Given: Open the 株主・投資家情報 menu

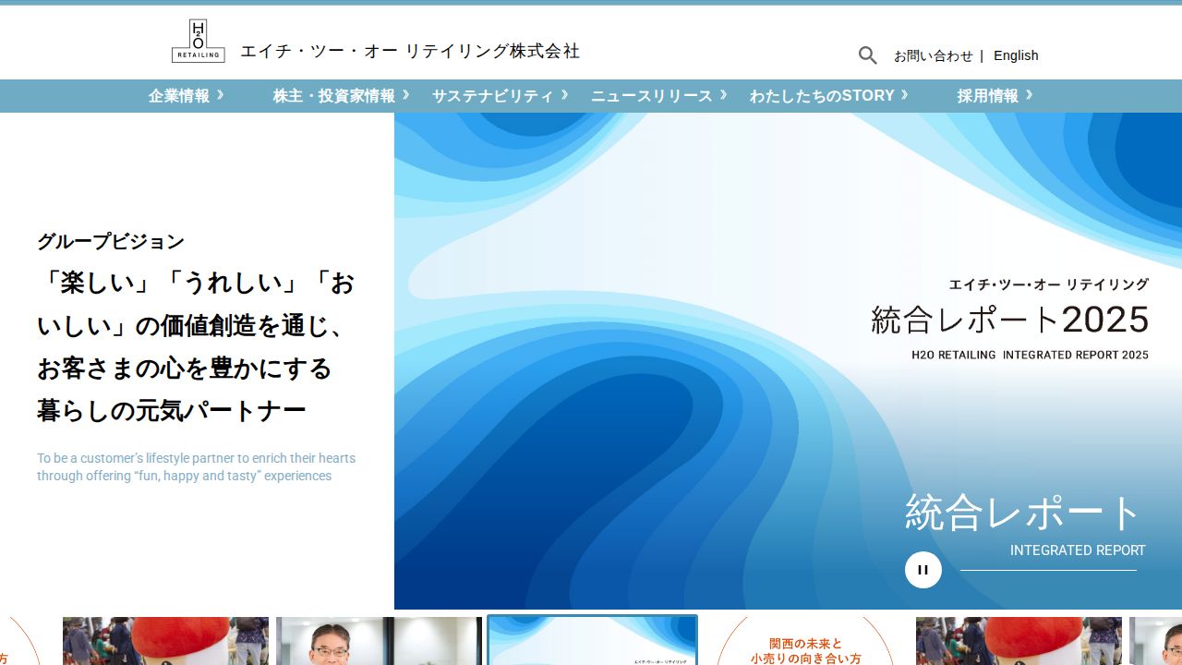Looking at the screenshot, I should (341, 96).
